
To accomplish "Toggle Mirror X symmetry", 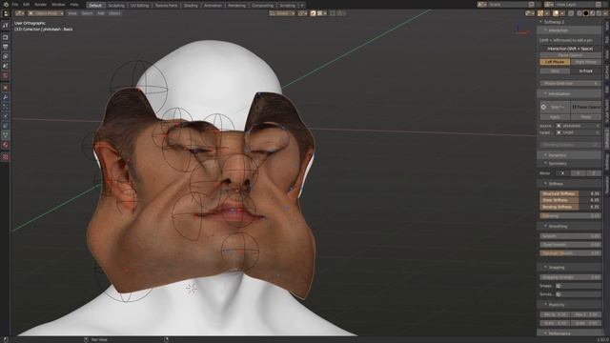I will click(x=562, y=173).
